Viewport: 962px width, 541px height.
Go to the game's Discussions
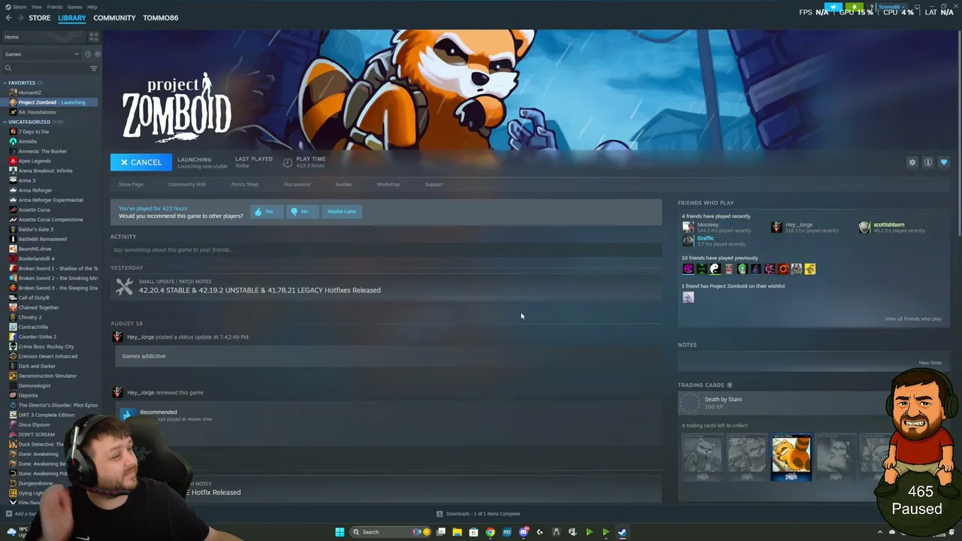point(297,184)
